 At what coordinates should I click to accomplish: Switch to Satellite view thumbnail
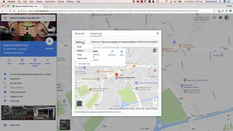[x=65, y=125]
